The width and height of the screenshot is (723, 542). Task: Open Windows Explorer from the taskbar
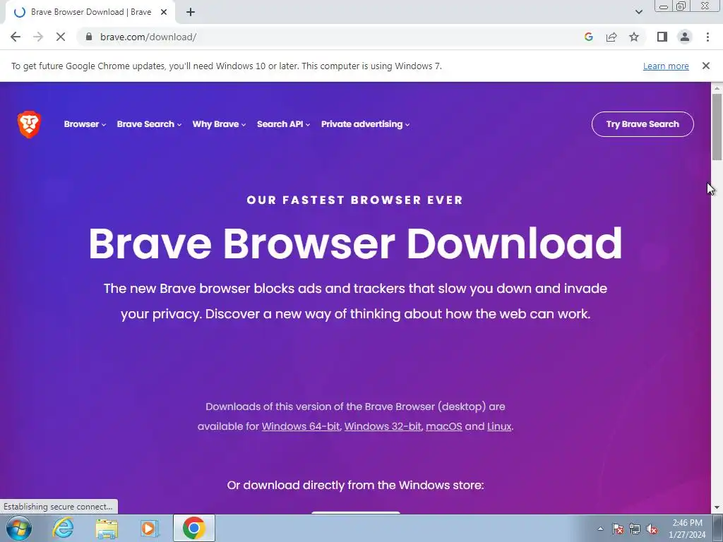click(107, 528)
